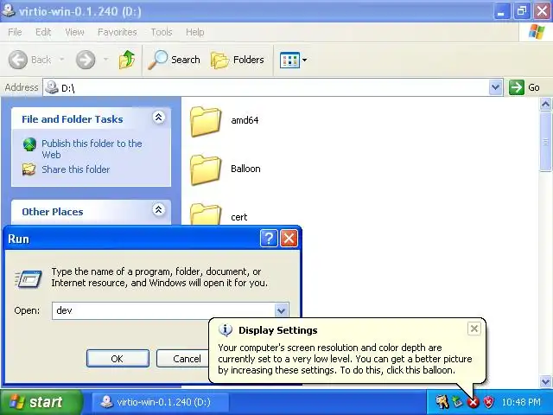Click the balloon information icon

(x=226, y=330)
